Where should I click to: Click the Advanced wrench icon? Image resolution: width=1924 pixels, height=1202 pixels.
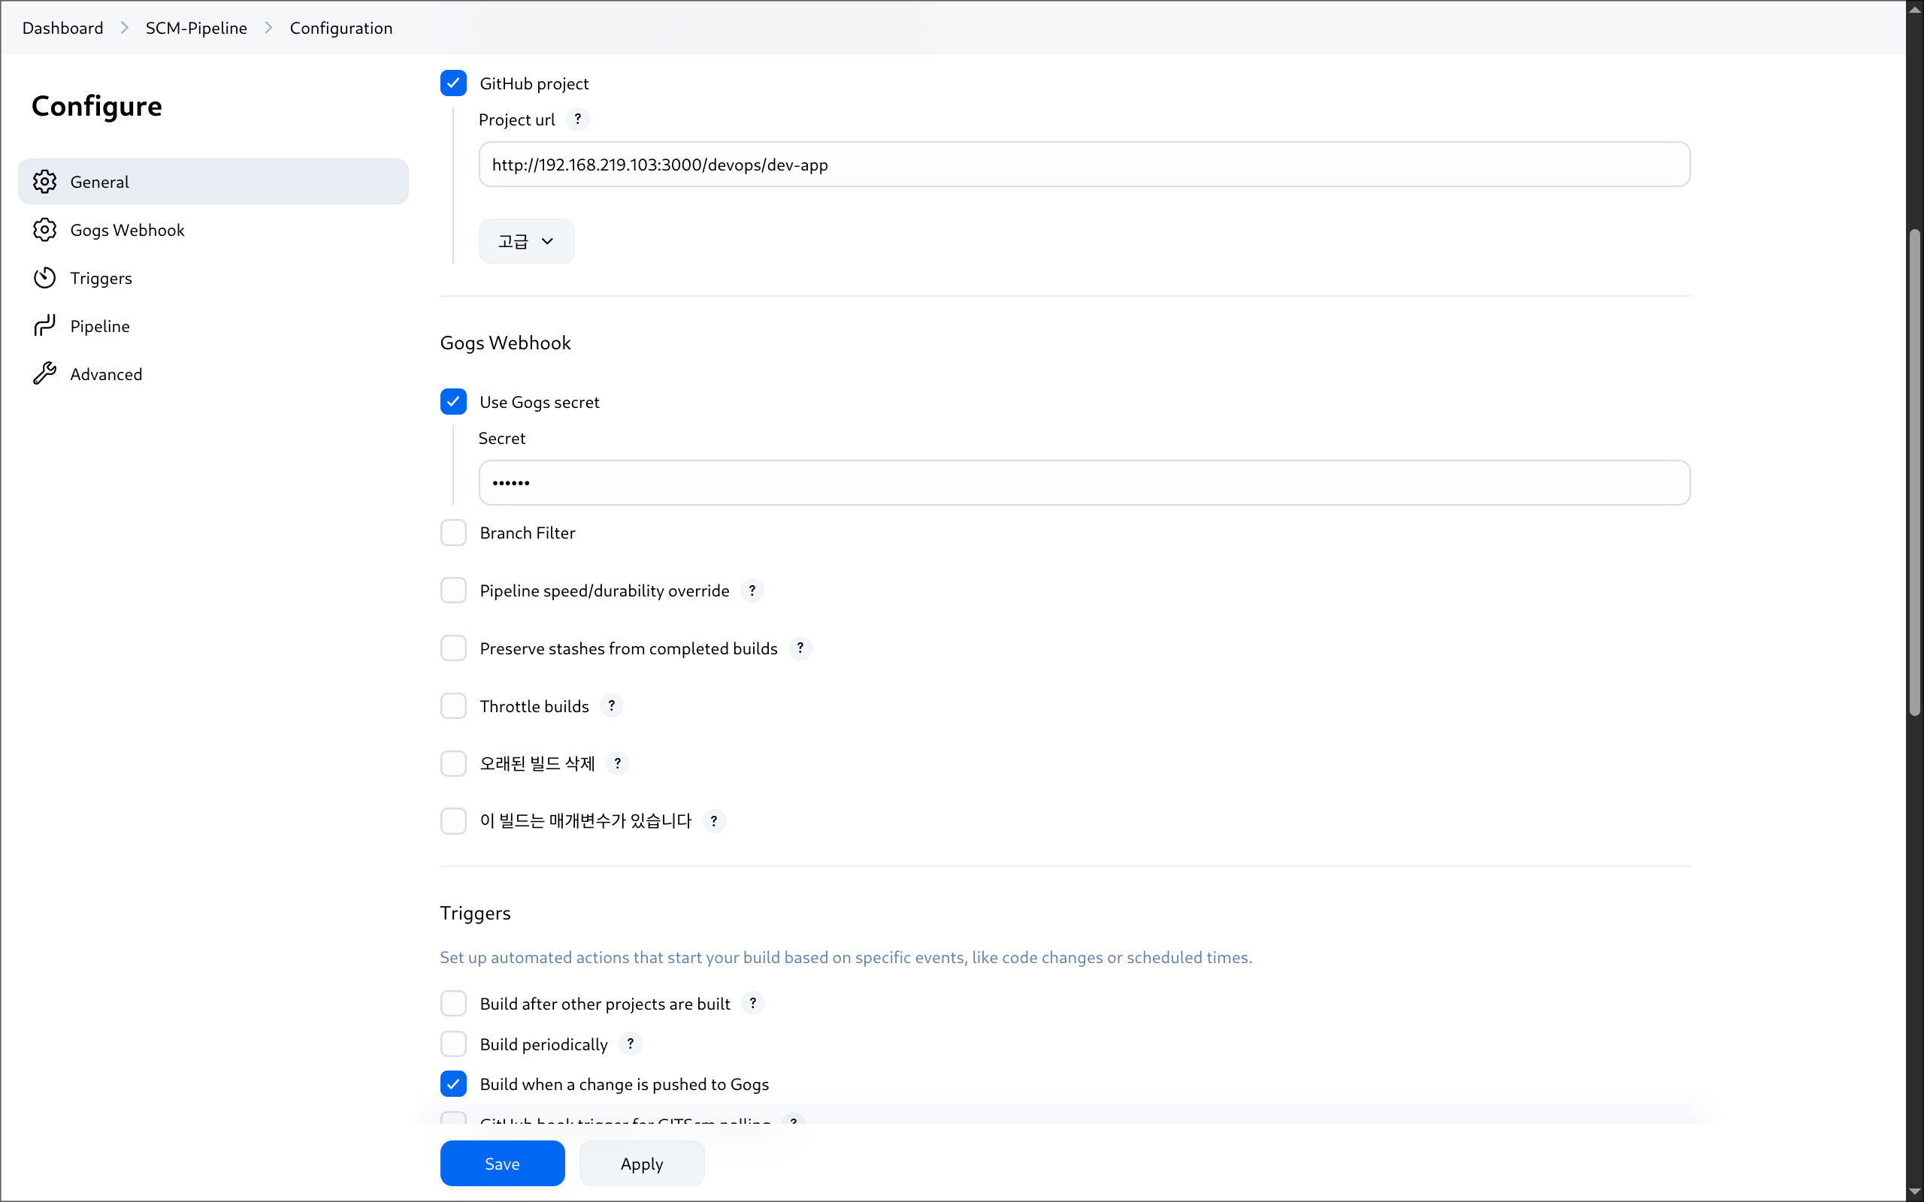44,373
